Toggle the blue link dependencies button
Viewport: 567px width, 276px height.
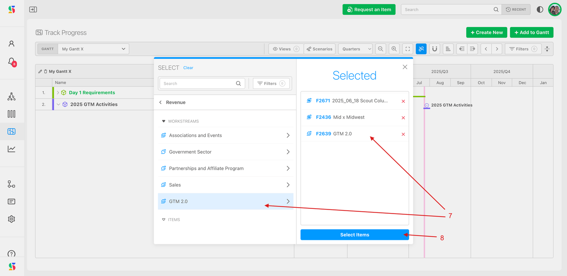421,49
